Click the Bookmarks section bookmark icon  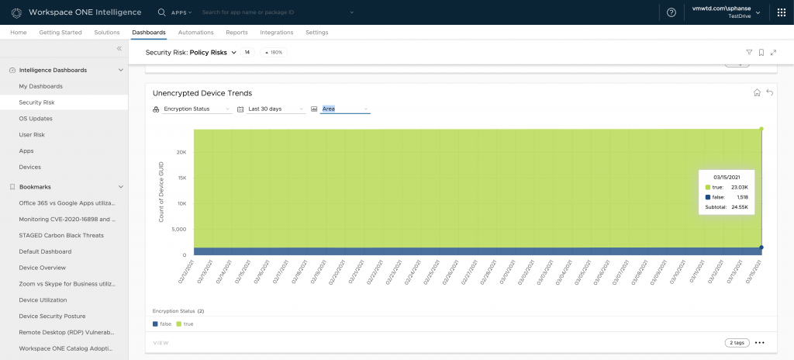tap(12, 187)
